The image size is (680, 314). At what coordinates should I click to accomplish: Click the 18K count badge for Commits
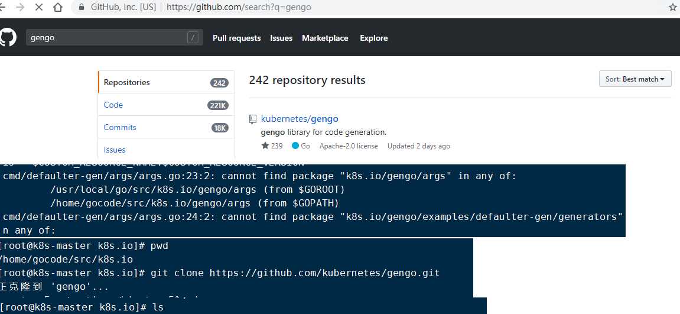[220, 128]
